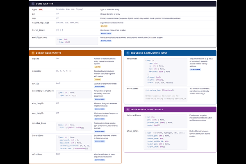This screenshot has height=164, width=246.
Task: Click the 'A' badge in Core Identity header
Action: (x=33, y=4)
